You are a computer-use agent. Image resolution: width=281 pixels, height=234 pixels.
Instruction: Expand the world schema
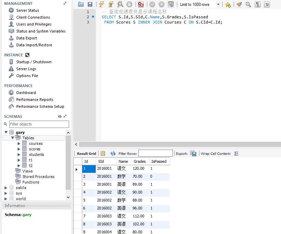pos(6,199)
